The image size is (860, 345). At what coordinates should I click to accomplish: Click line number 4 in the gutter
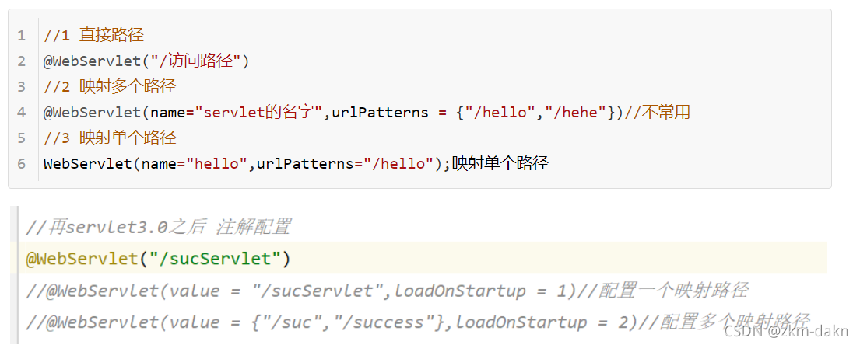click(21, 112)
